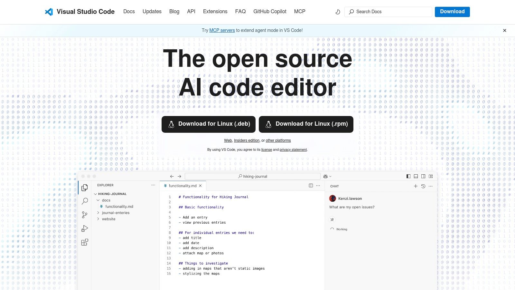
Task: Open Extensions icon in activity bar
Action: click(85, 242)
